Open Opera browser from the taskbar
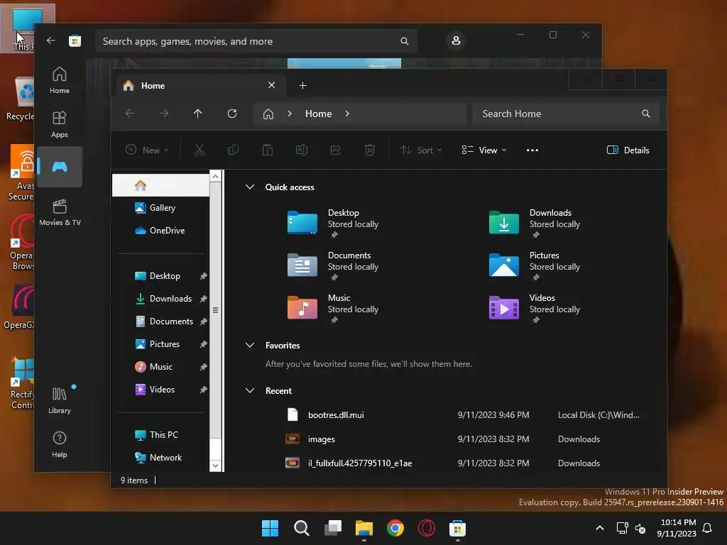The width and height of the screenshot is (727, 545). 427,528
